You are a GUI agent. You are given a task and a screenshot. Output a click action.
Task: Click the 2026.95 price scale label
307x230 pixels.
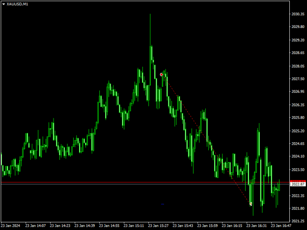click(x=298, y=91)
